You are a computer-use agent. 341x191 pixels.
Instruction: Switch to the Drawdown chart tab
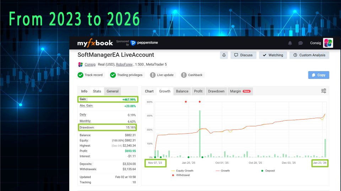(216, 91)
